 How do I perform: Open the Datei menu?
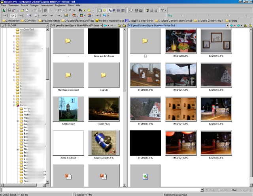(x=4, y=6)
